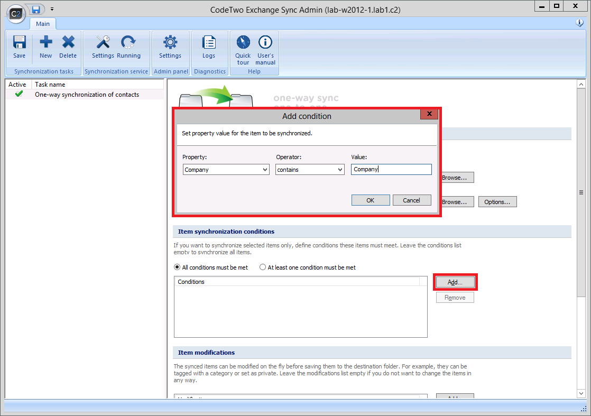Click the Running service status icon

click(x=128, y=47)
